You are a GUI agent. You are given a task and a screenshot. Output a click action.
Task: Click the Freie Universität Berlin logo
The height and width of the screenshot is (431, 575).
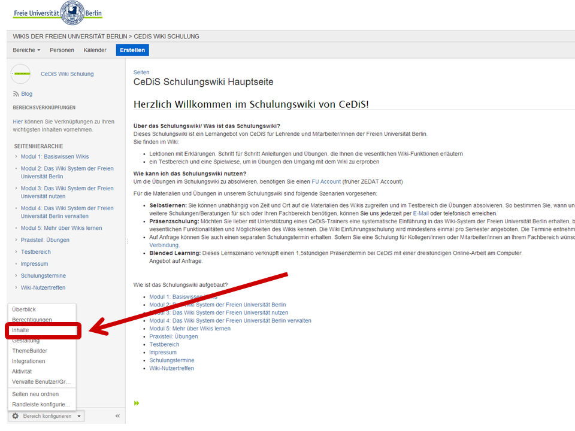click(58, 13)
